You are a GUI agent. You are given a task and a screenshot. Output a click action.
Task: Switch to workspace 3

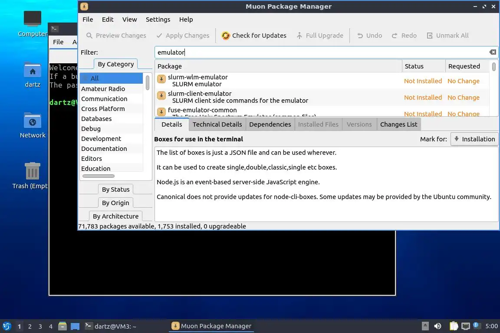click(x=40, y=326)
